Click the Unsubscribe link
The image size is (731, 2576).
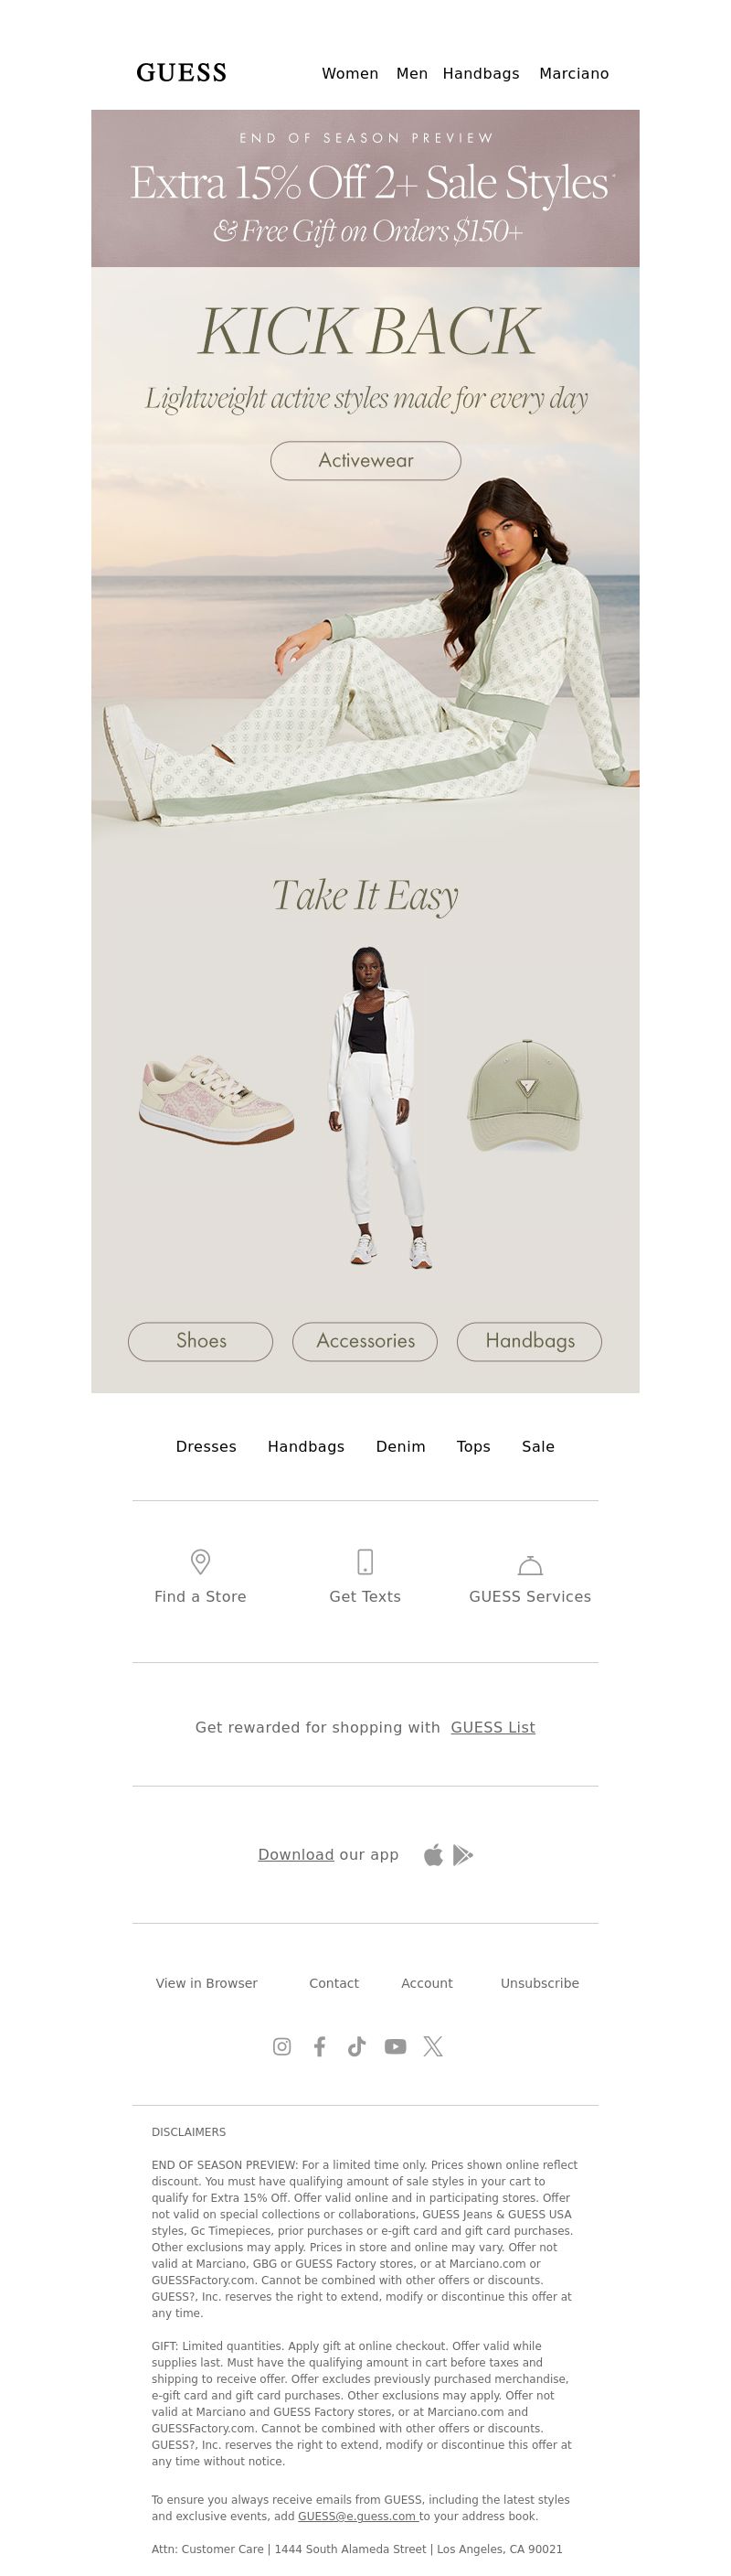(x=539, y=1983)
